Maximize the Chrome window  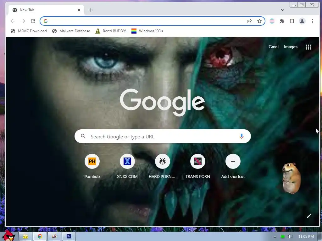tap(302, 5)
